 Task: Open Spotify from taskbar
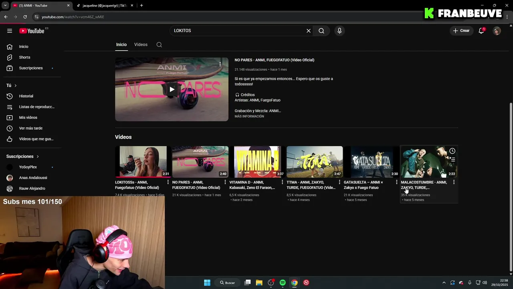(283, 283)
